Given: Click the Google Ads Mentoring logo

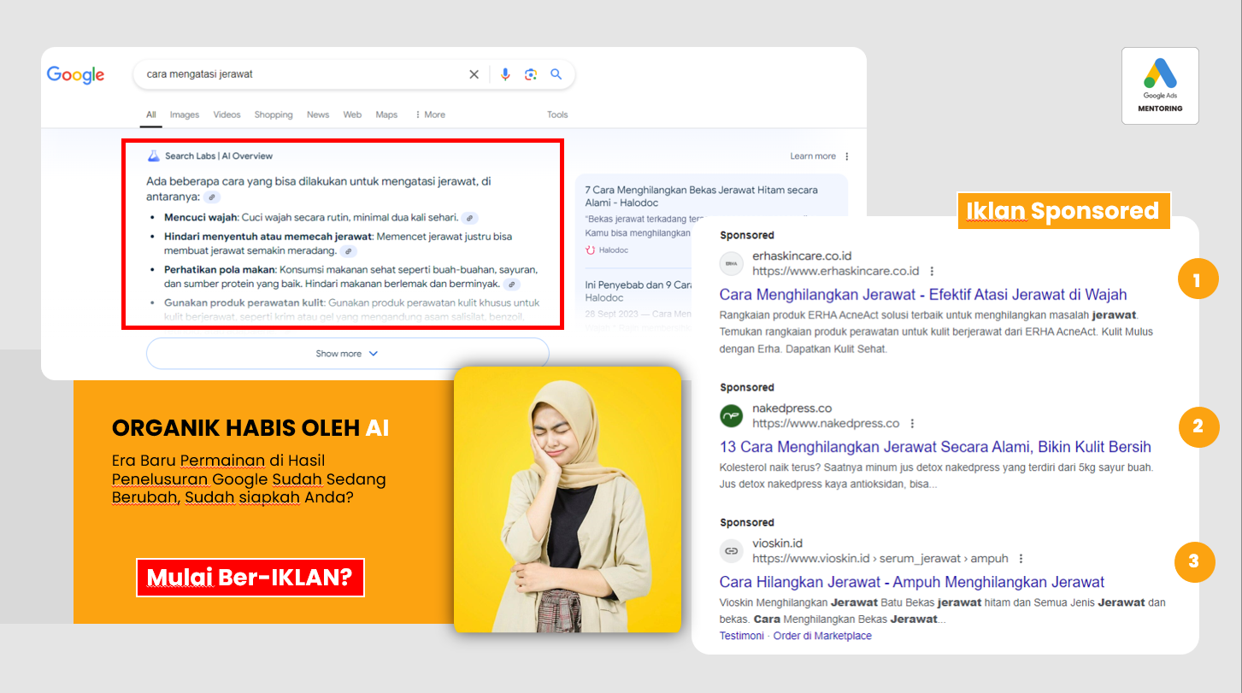Looking at the screenshot, I should 1160,85.
